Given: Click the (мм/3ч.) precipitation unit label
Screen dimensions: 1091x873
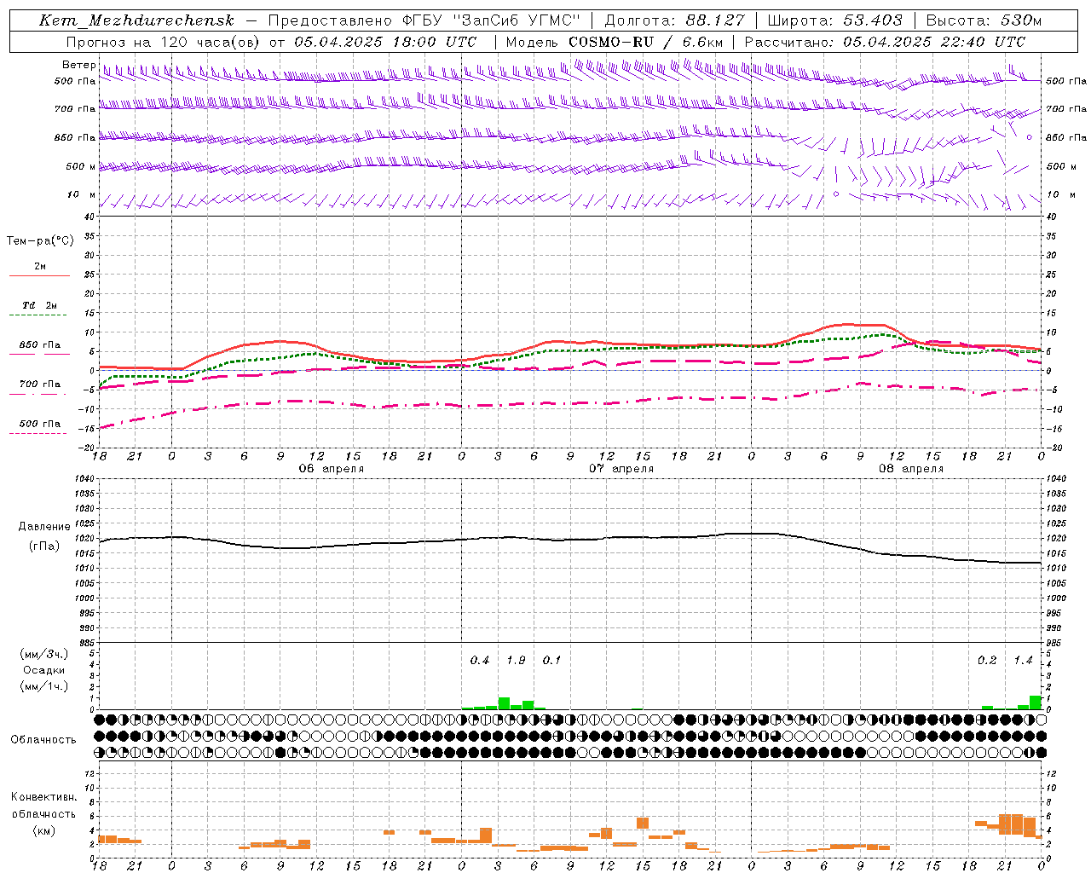Looking at the screenshot, I should [44, 654].
